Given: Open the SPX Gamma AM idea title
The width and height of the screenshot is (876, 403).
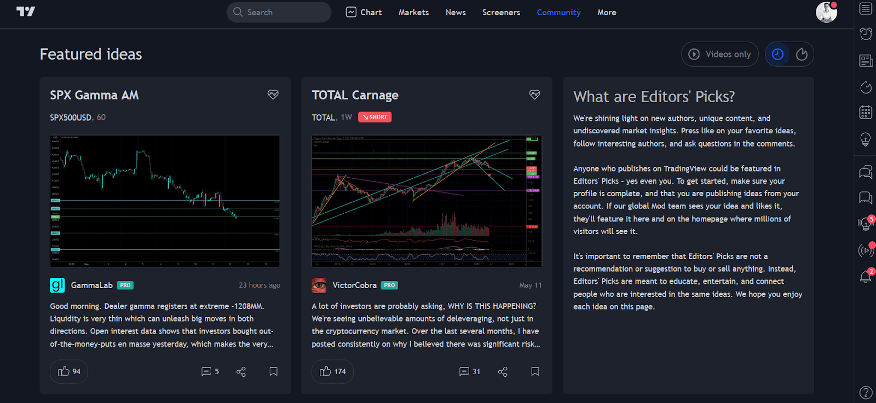Looking at the screenshot, I should [94, 95].
